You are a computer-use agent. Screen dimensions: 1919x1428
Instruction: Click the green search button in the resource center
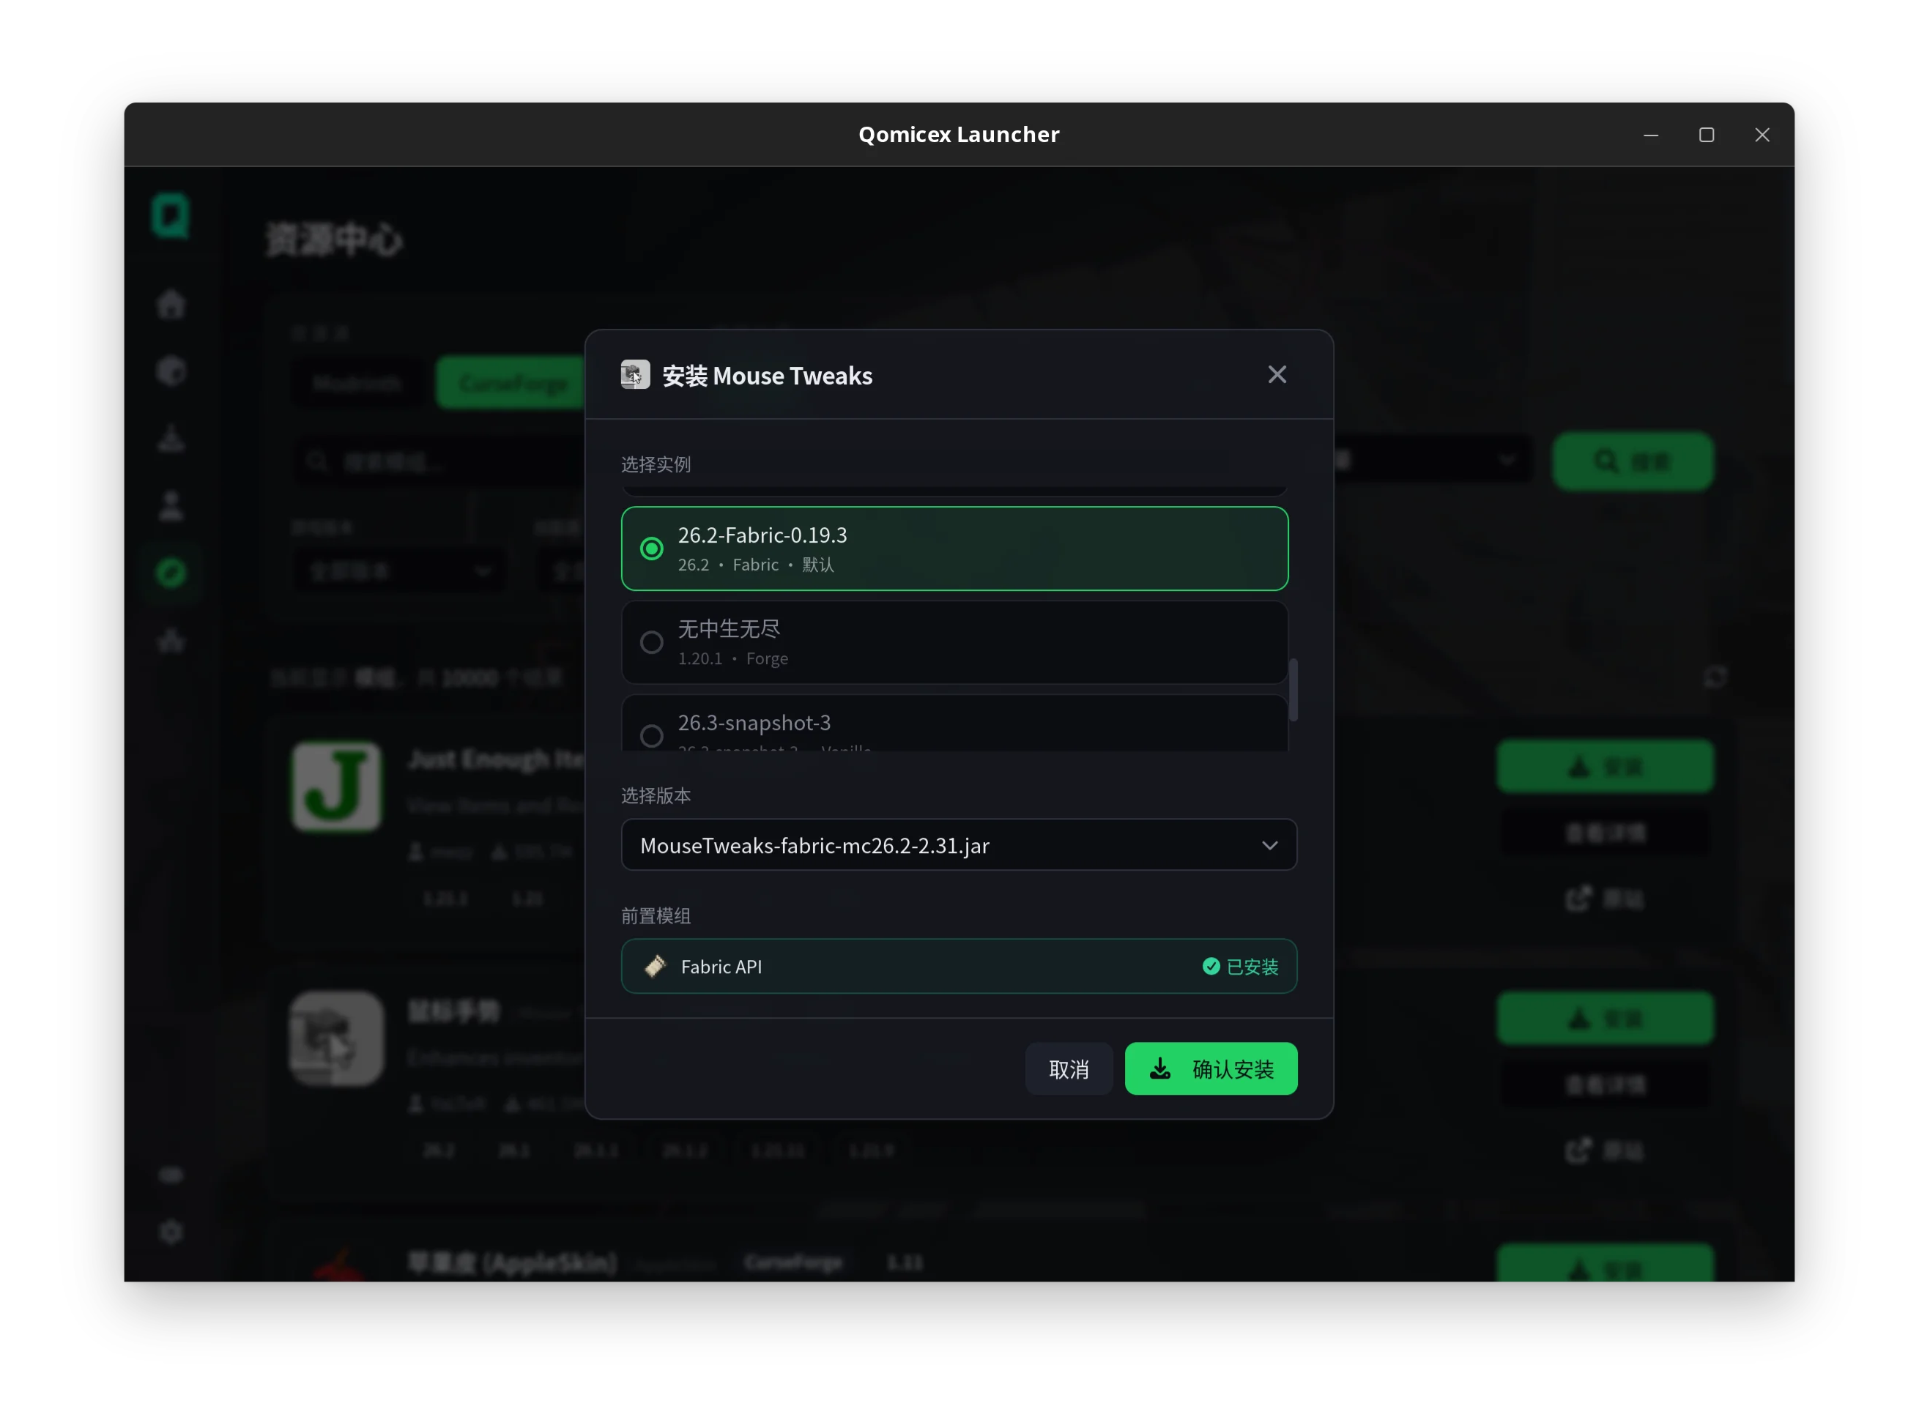pyautogui.click(x=1632, y=461)
